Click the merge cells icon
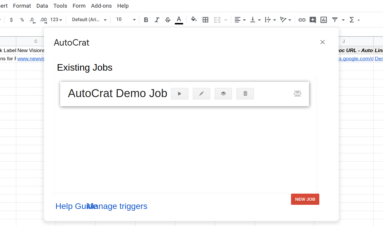 [217, 20]
